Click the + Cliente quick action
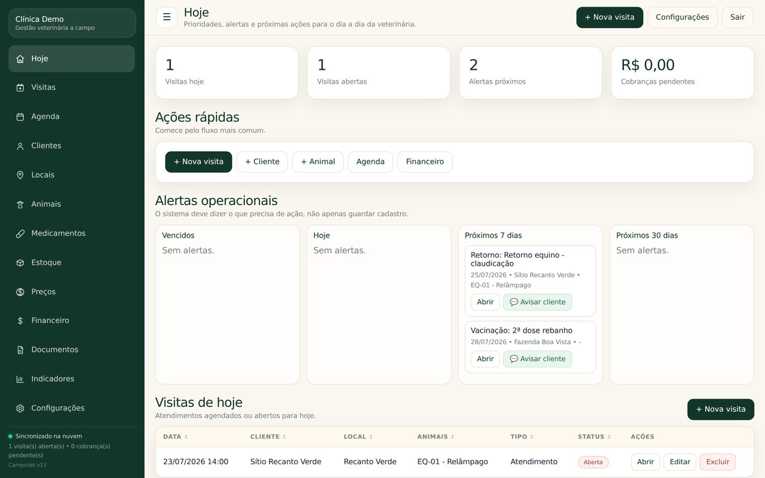Viewport: 765px width, 478px height. [262, 162]
